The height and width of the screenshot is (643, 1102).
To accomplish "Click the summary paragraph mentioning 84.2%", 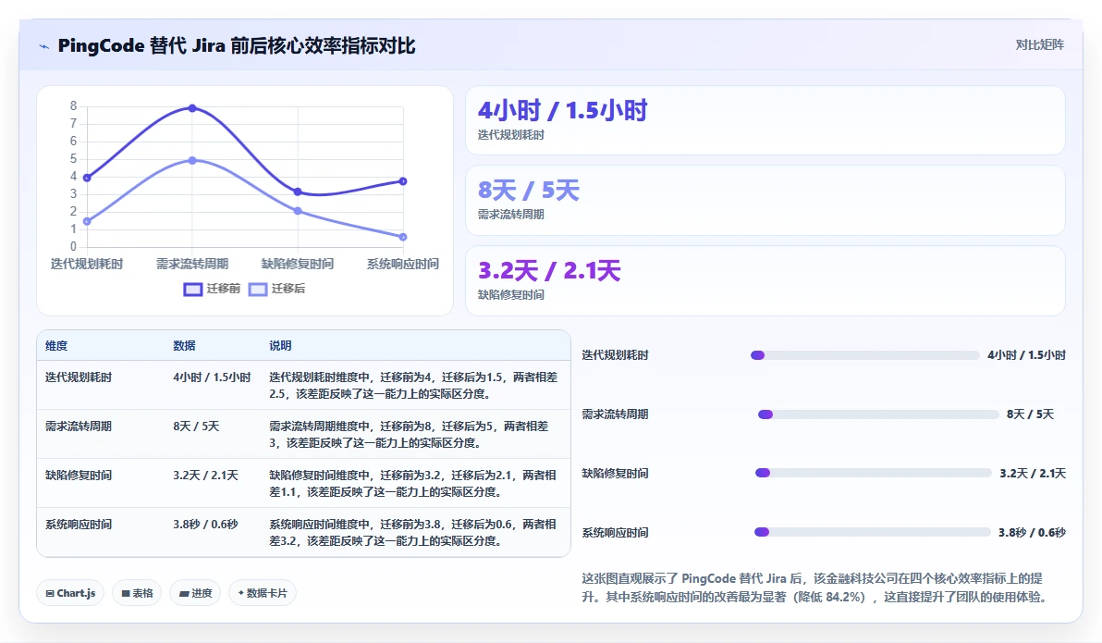I will click(x=816, y=587).
